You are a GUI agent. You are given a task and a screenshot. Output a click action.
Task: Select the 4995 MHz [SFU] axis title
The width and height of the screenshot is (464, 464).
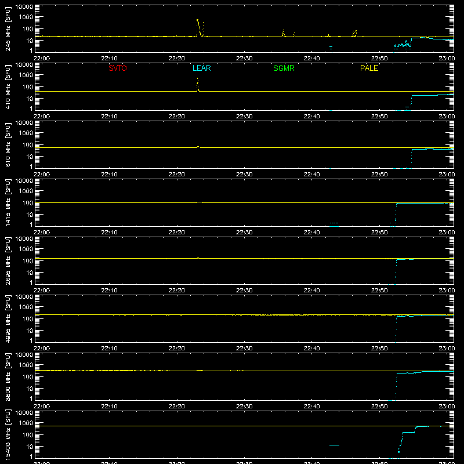pos(8,319)
